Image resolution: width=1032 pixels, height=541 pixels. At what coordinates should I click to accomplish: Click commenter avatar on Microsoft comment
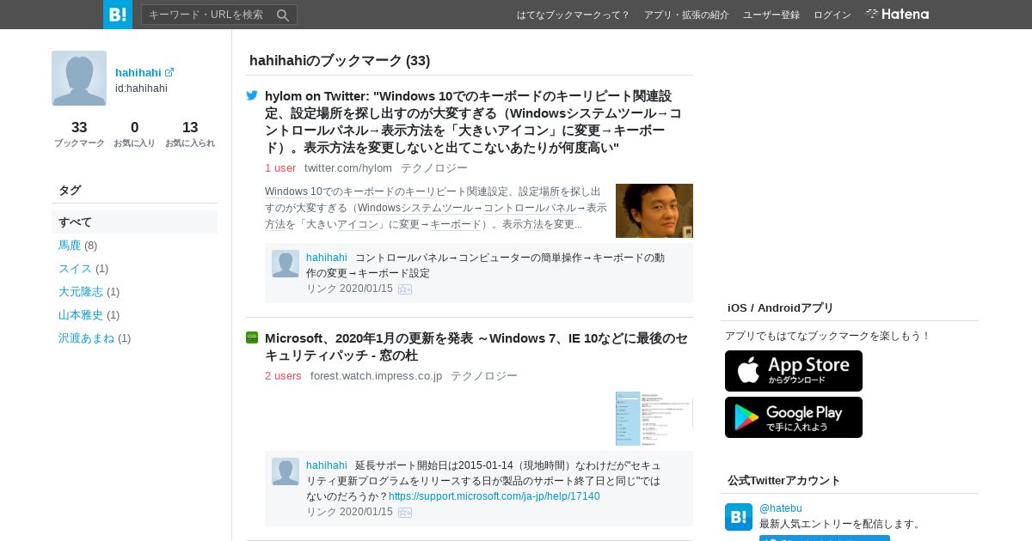point(286,471)
